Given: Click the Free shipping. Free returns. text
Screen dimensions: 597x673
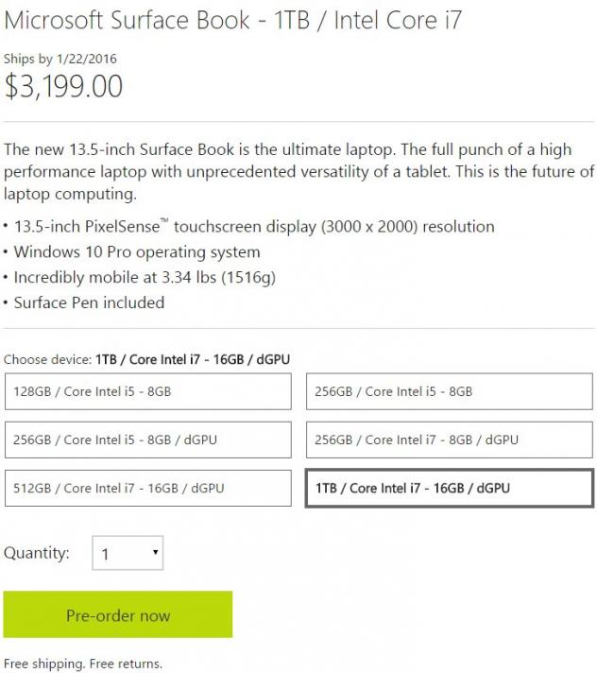Looking at the screenshot, I should click(x=83, y=663).
